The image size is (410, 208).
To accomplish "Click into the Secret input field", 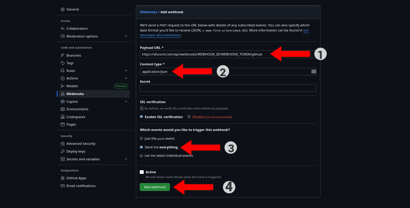I will click(228, 88).
